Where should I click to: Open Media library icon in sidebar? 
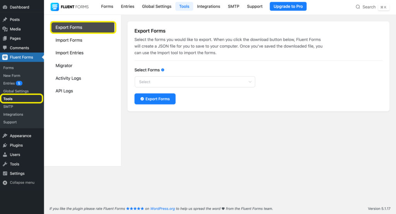coord(5,29)
